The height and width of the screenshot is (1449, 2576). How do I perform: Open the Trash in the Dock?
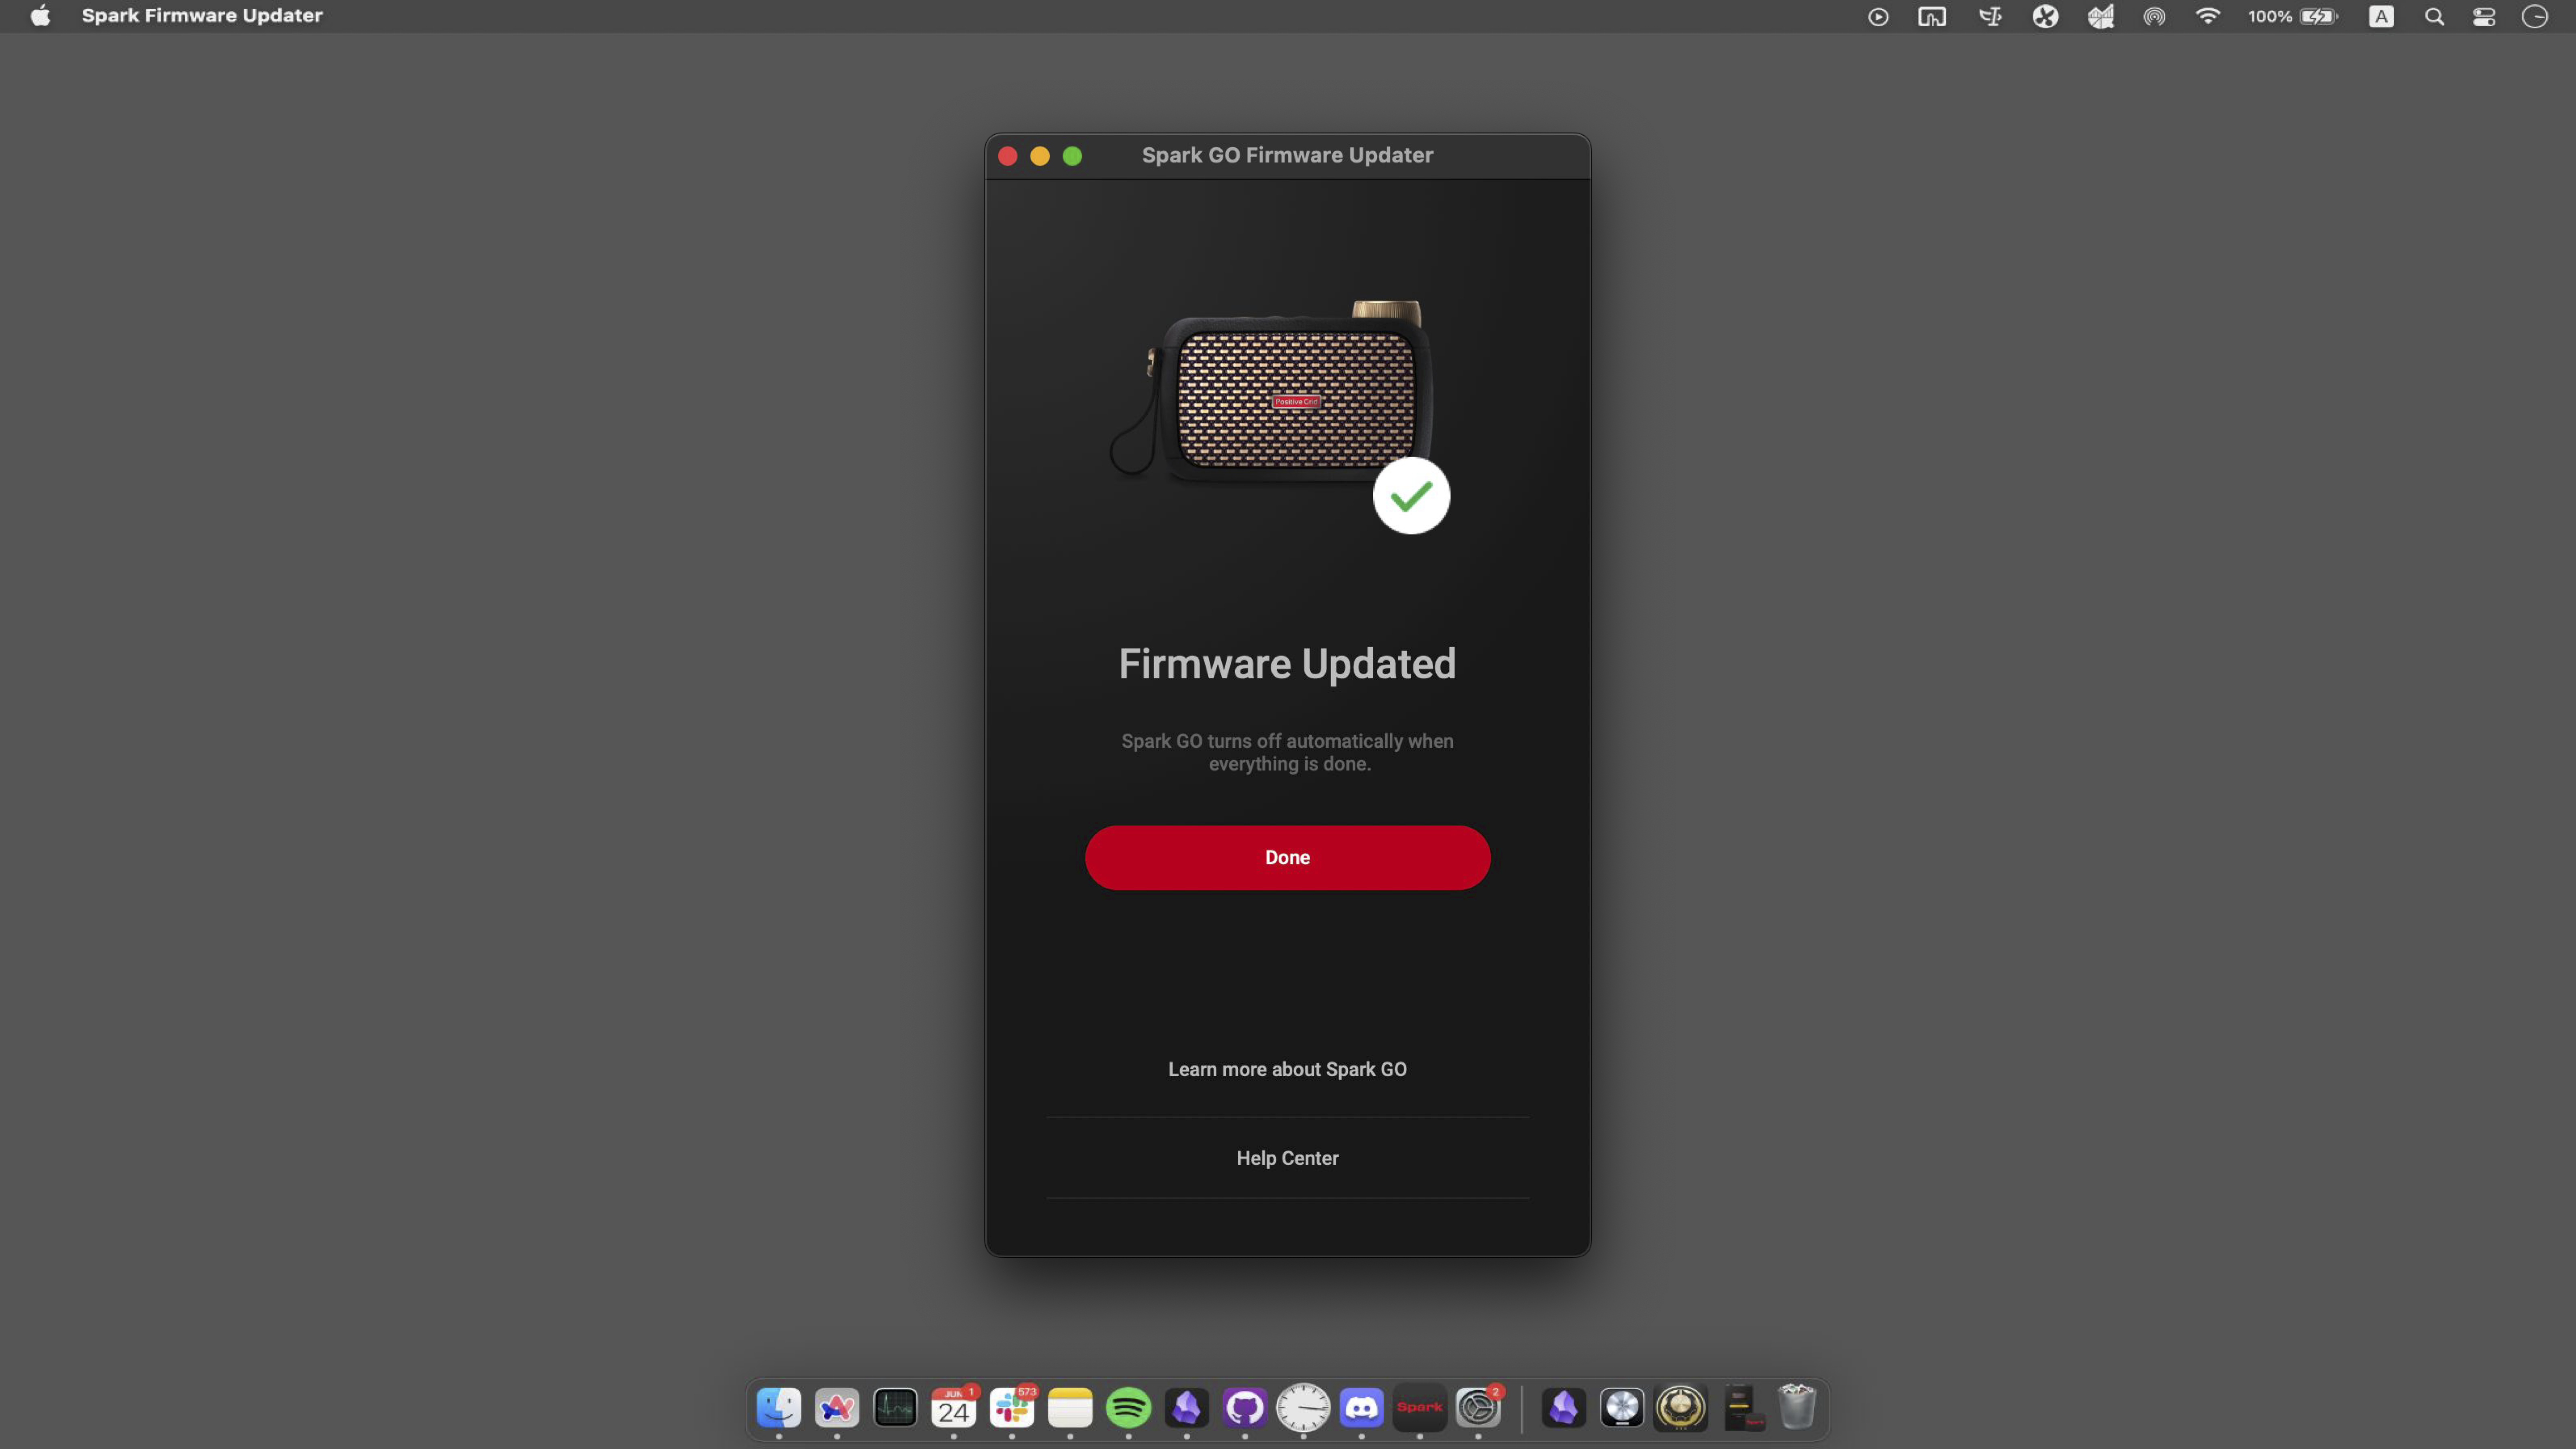(x=1797, y=1407)
